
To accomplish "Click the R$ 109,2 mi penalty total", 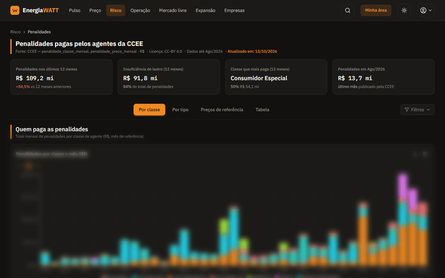I will tap(35, 78).
